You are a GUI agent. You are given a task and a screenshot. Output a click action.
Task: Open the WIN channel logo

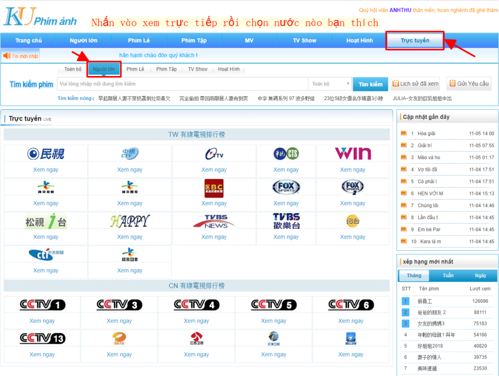353,154
